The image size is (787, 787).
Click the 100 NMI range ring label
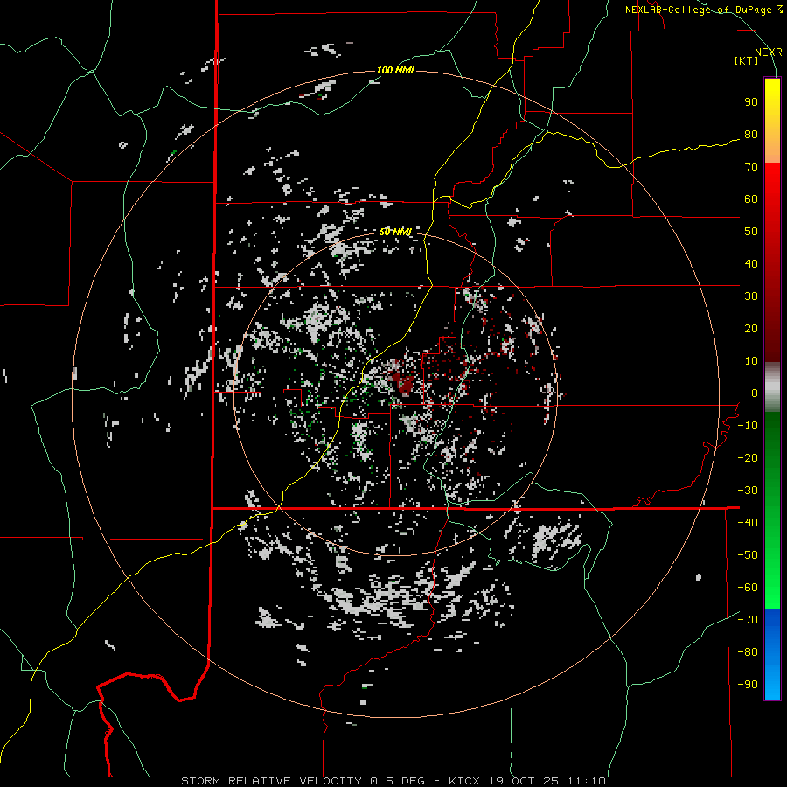pyautogui.click(x=395, y=70)
